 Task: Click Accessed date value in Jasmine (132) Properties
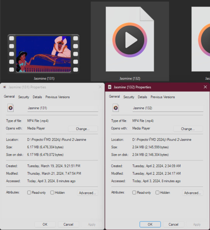pos(156,181)
